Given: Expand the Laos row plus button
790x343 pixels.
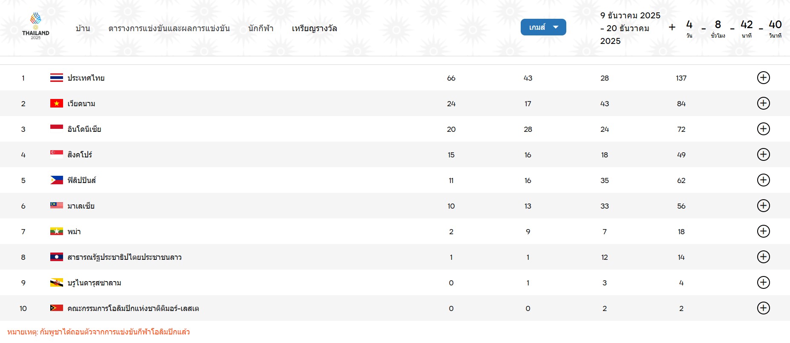Looking at the screenshot, I should tap(763, 257).
